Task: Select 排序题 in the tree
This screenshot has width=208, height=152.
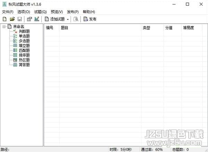Action: [24, 55]
